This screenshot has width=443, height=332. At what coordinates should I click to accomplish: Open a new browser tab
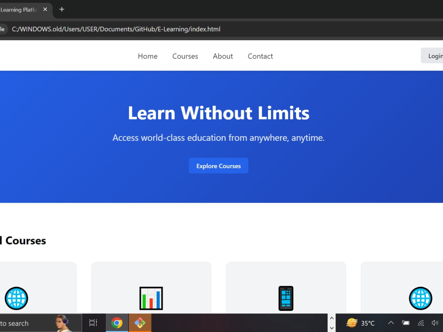click(62, 9)
